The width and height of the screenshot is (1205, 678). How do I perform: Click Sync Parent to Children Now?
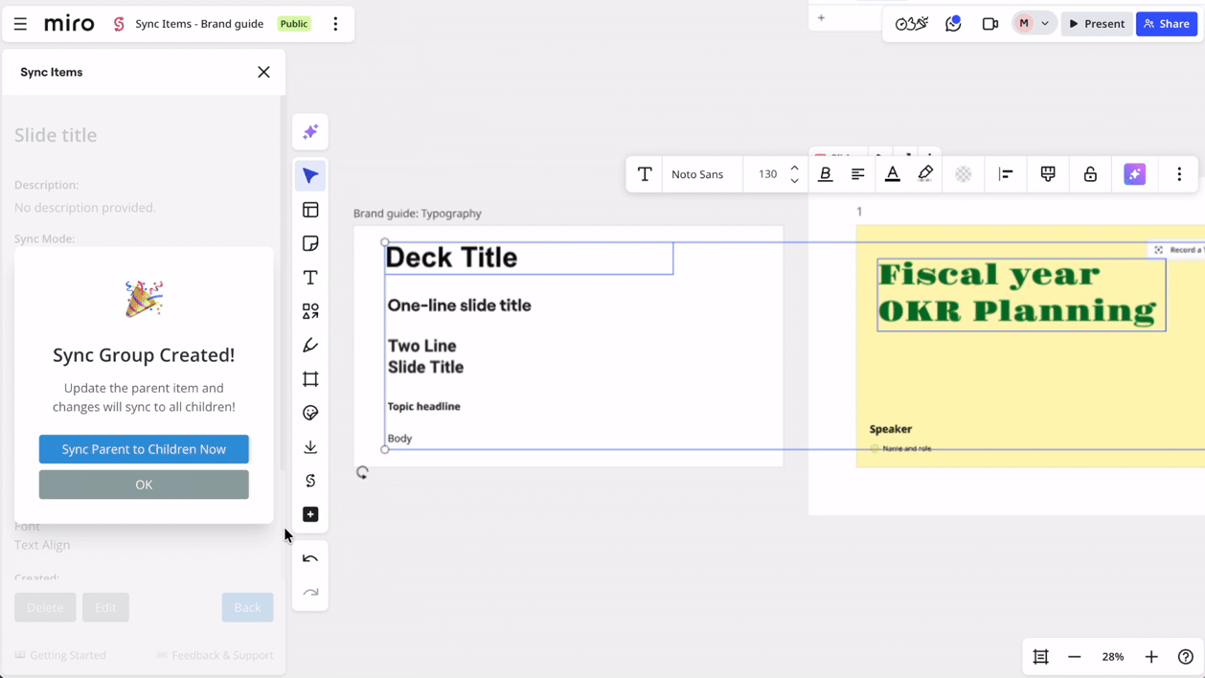(144, 449)
